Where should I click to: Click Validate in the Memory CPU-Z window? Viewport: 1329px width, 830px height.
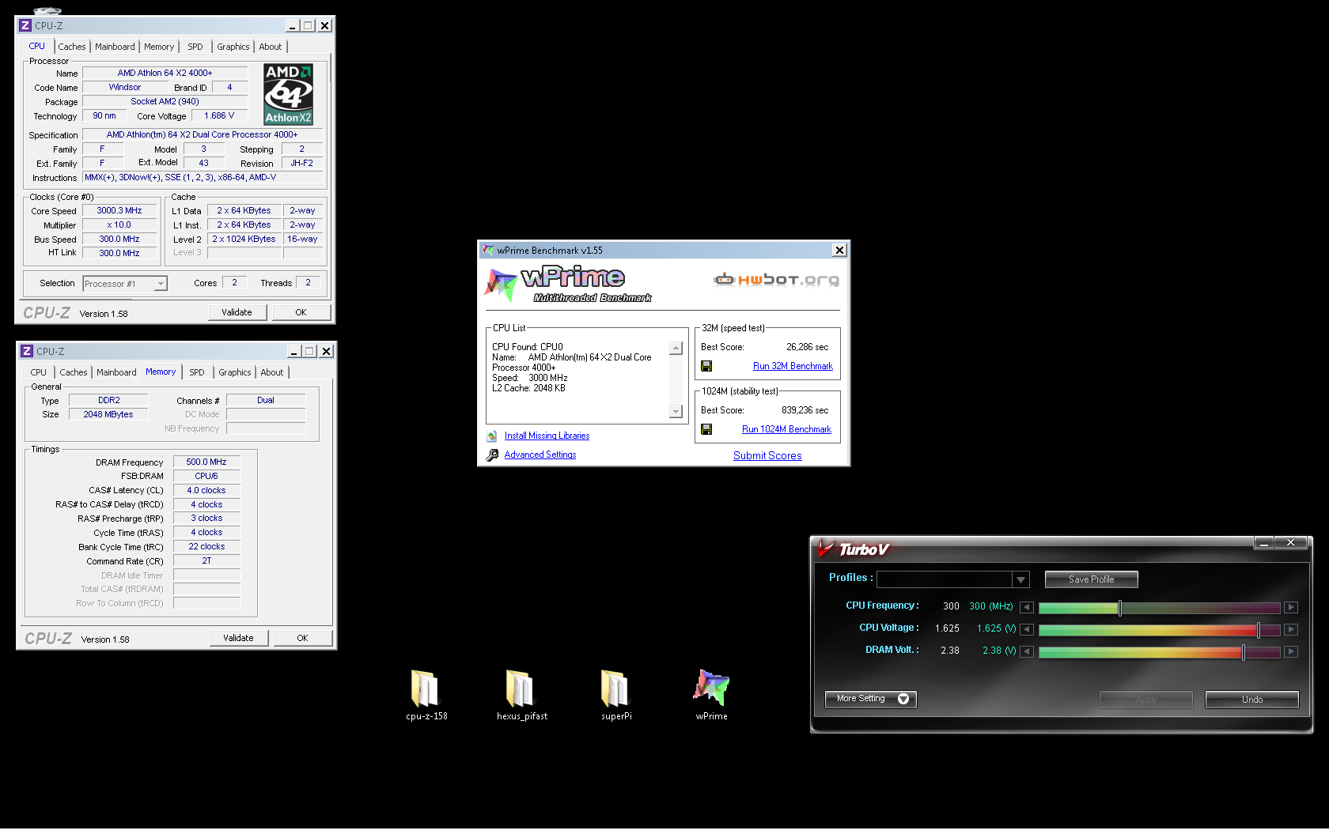[x=238, y=638]
